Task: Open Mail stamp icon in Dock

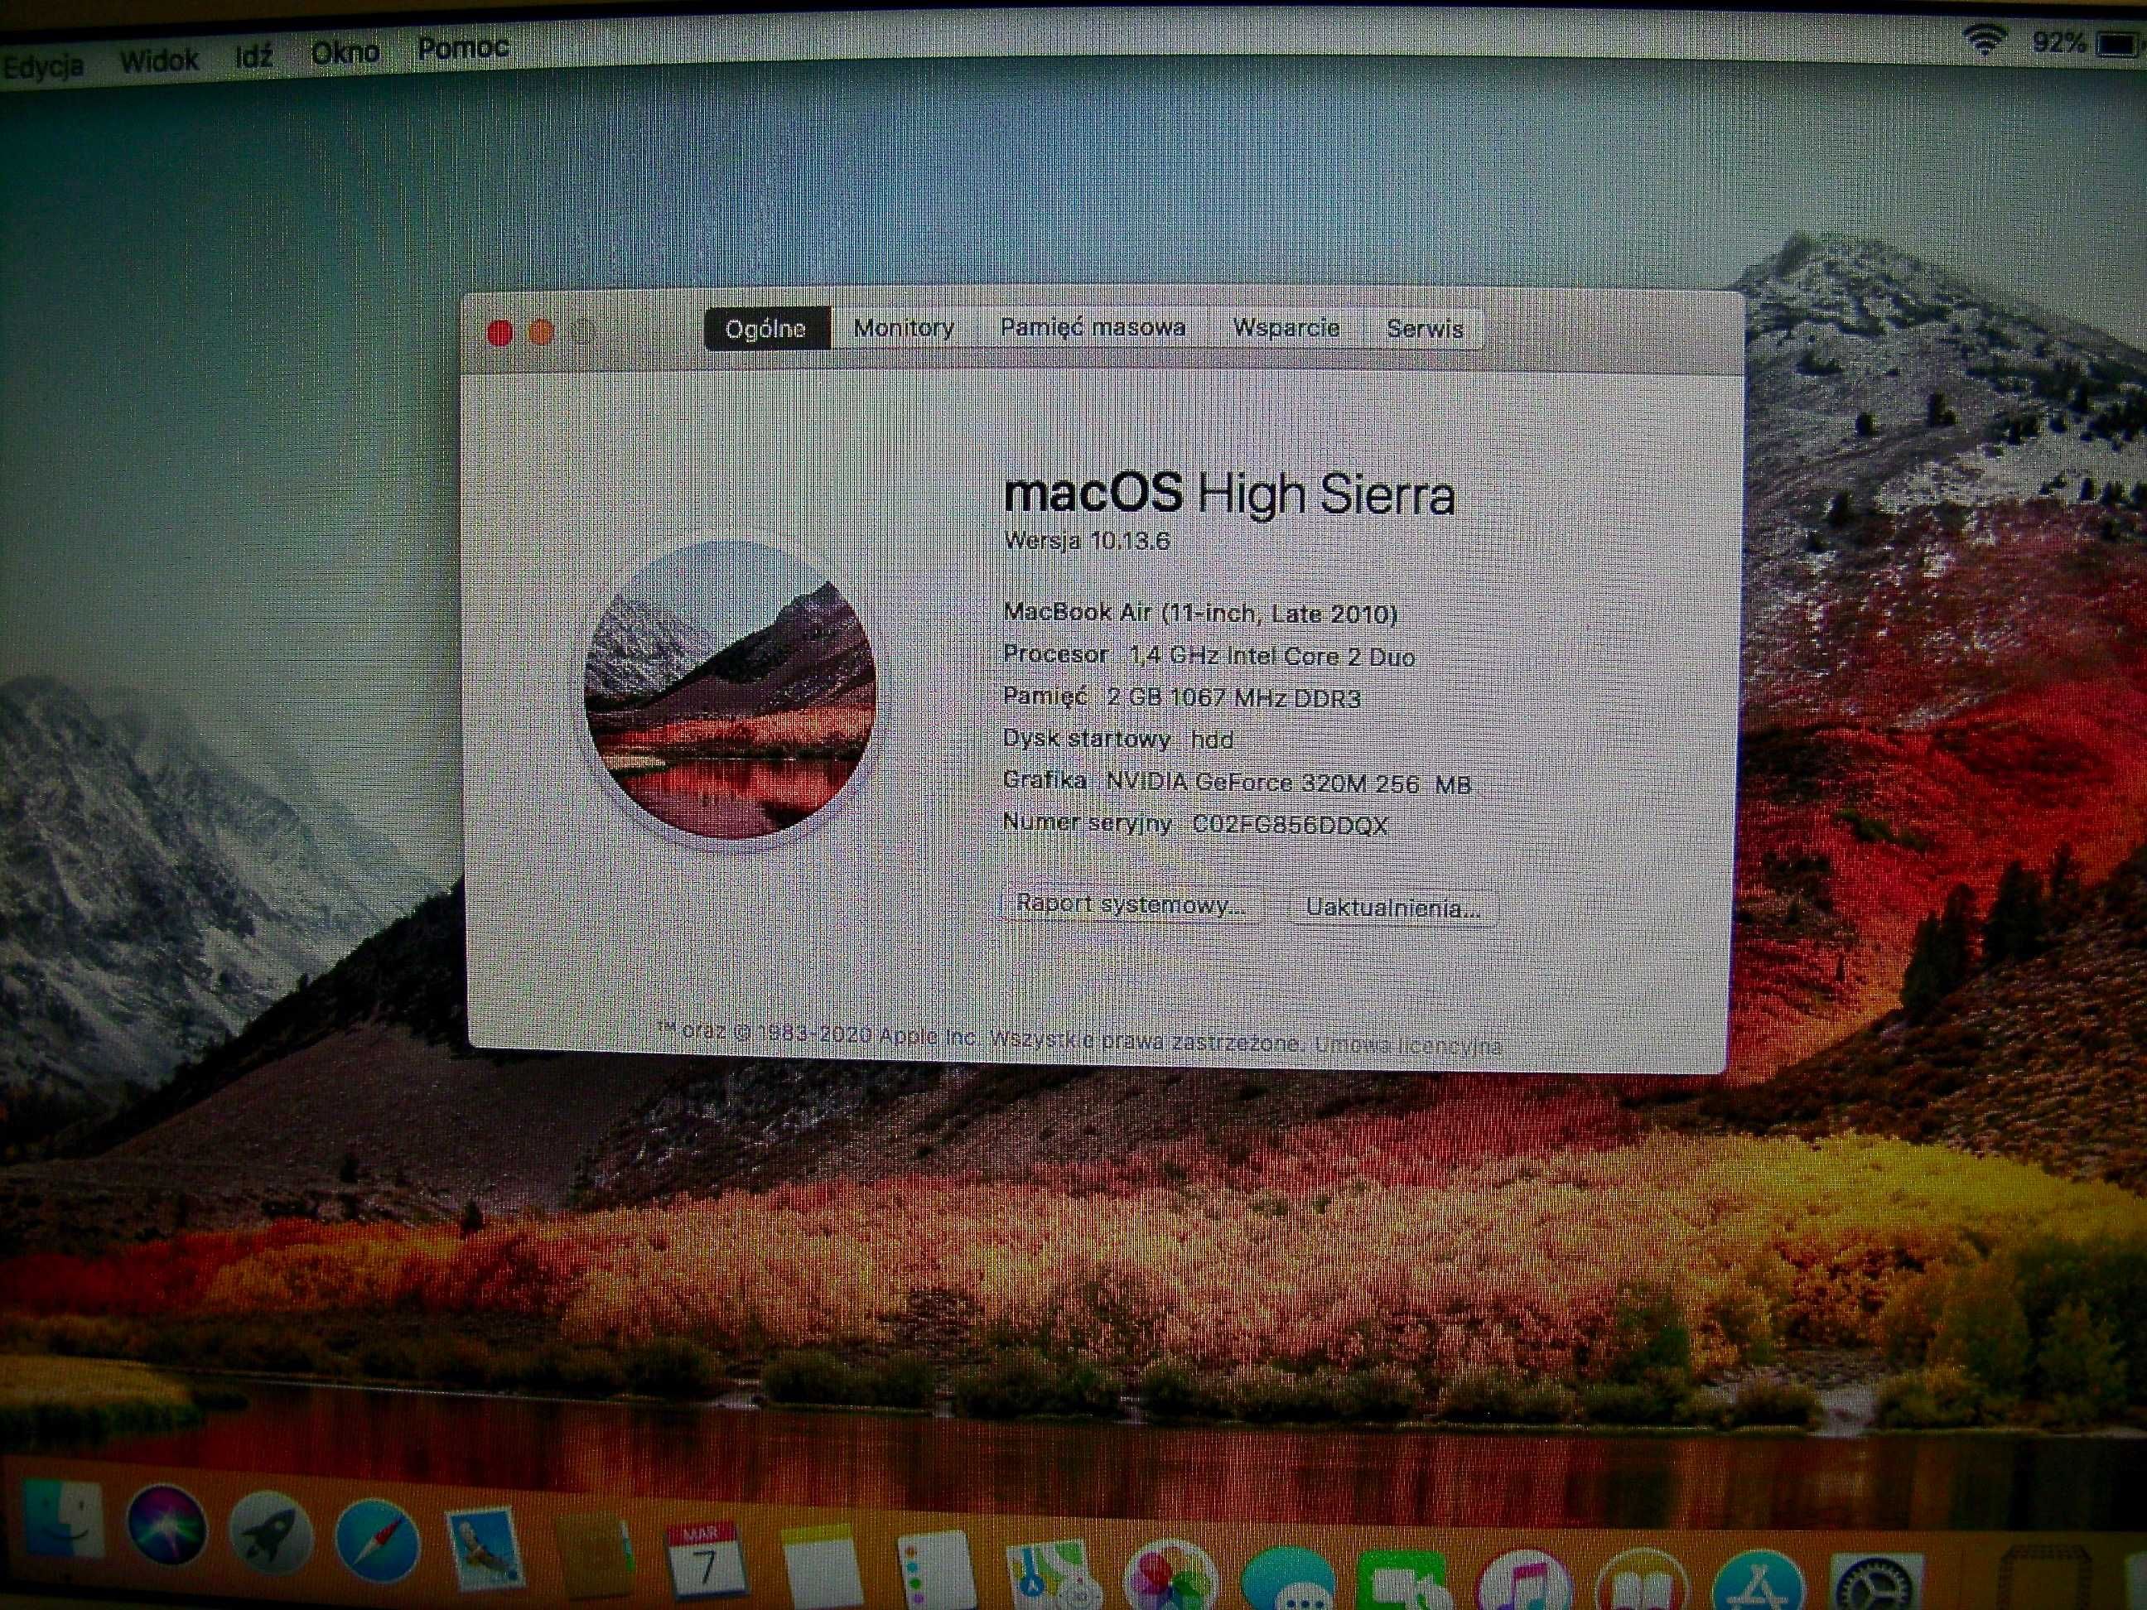Action: [x=485, y=1549]
